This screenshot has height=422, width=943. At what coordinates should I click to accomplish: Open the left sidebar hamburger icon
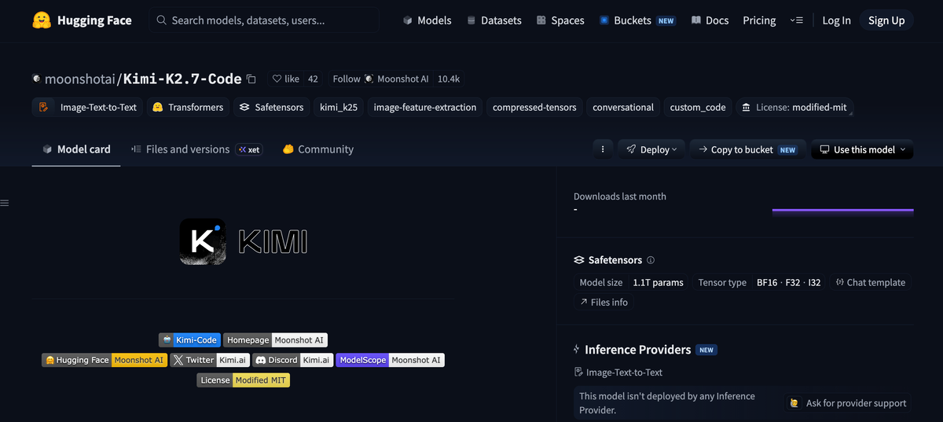click(x=5, y=203)
